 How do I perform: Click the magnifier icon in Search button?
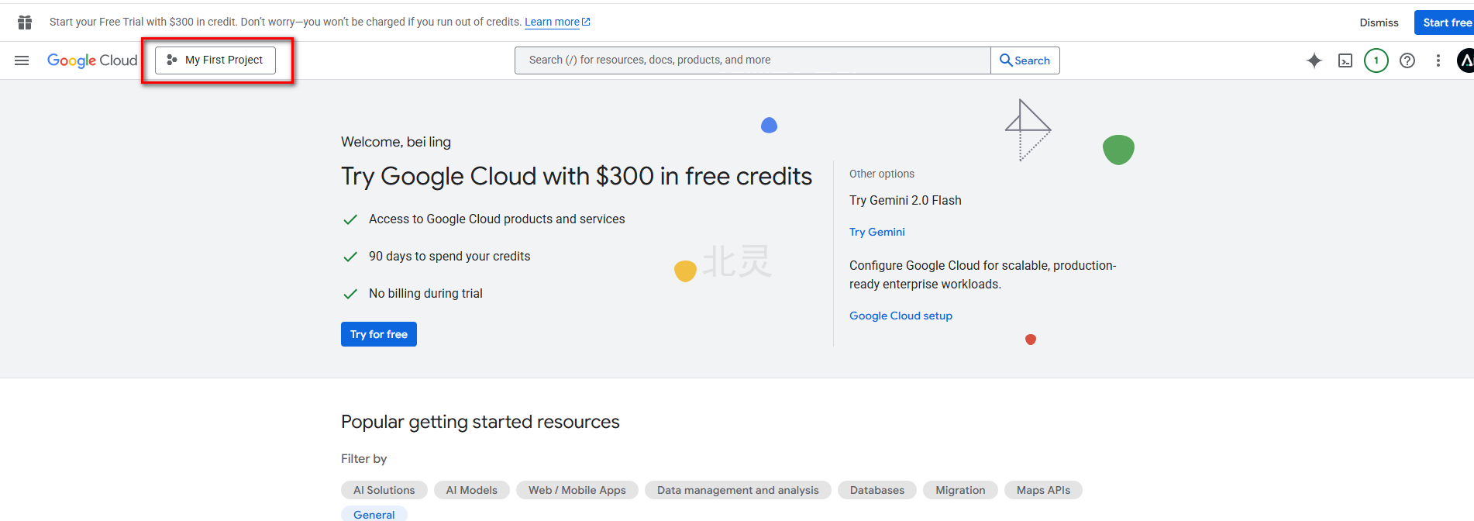point(1006,60)
